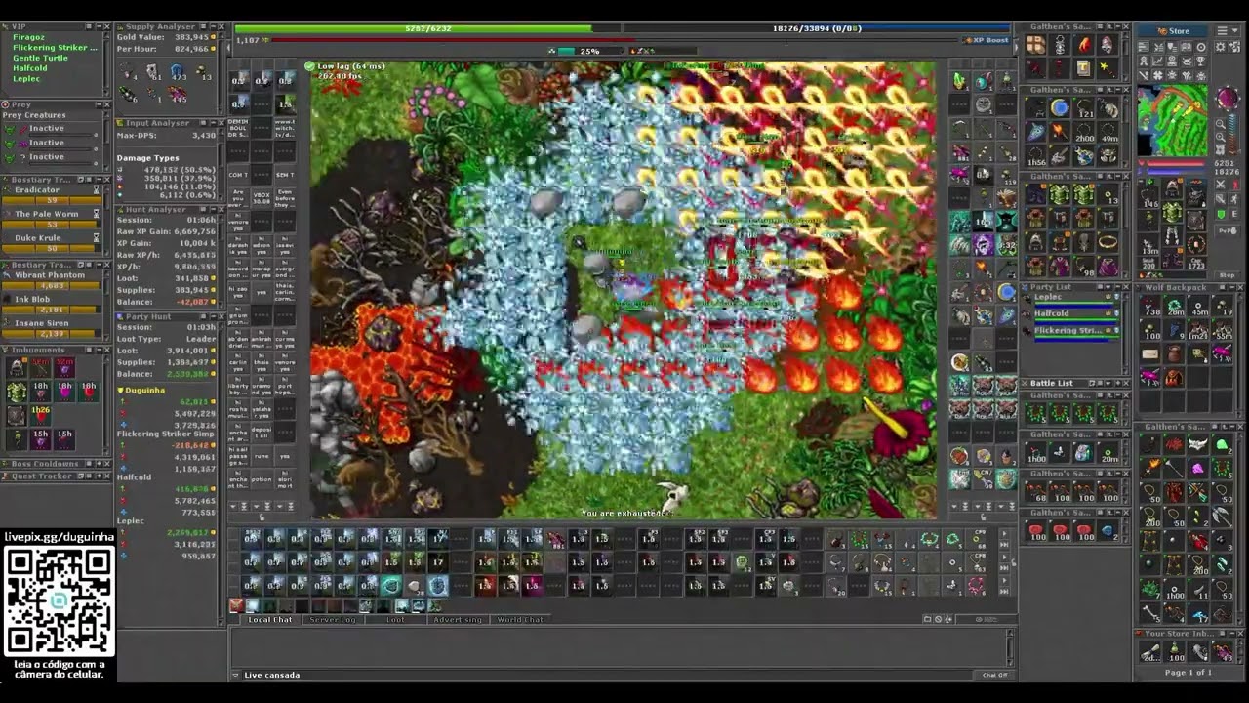The width and height of the screenshot is (1249, 703).
Task: Switch to the World Chat tab
Action: pyautogui.click(x=520, y=619)
